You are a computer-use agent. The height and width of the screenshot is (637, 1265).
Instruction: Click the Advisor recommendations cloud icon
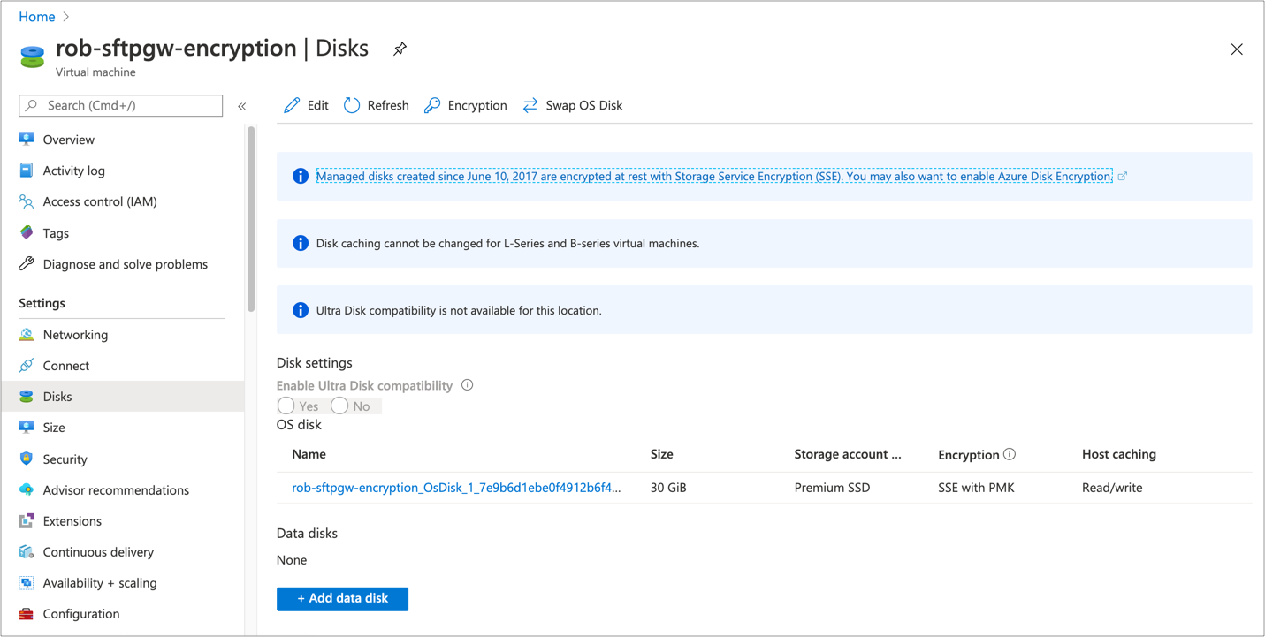tap(27, 490)
